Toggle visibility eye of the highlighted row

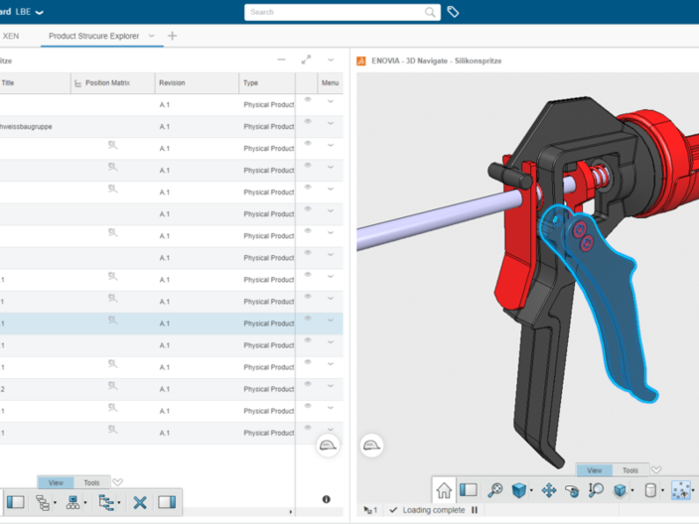point(308,319)
